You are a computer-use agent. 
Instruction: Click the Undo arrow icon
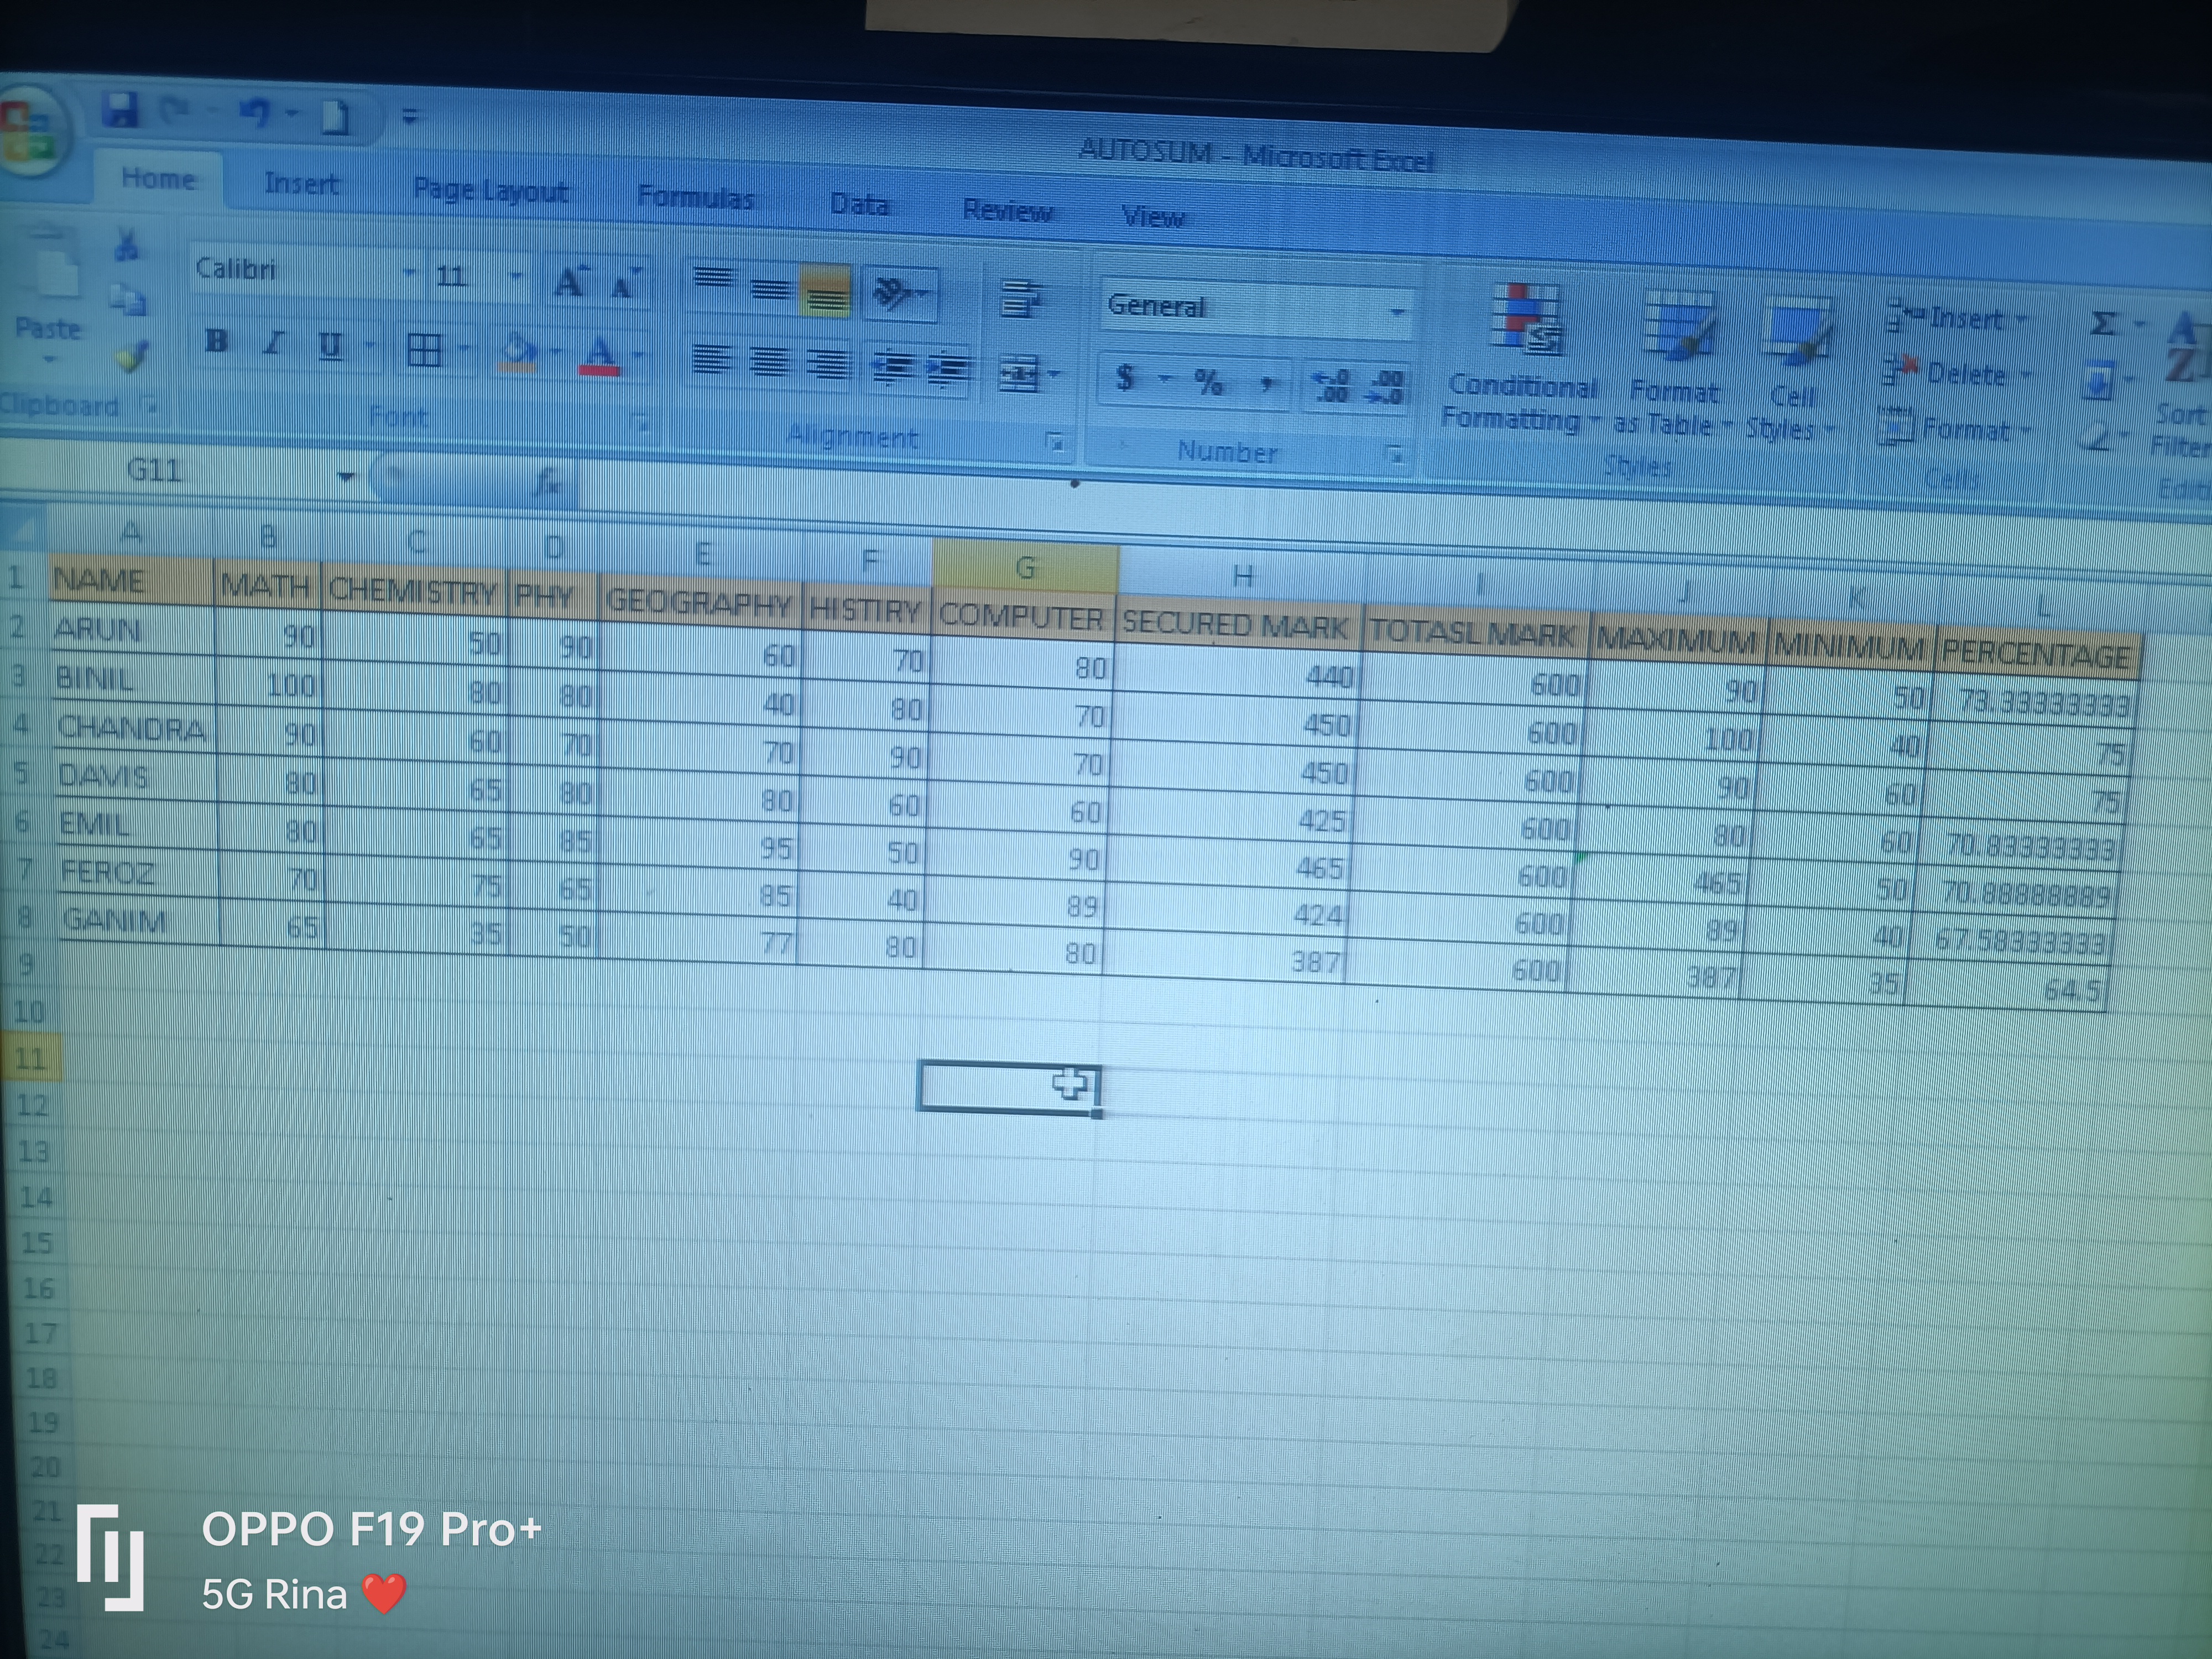click(x=256, y=113)
